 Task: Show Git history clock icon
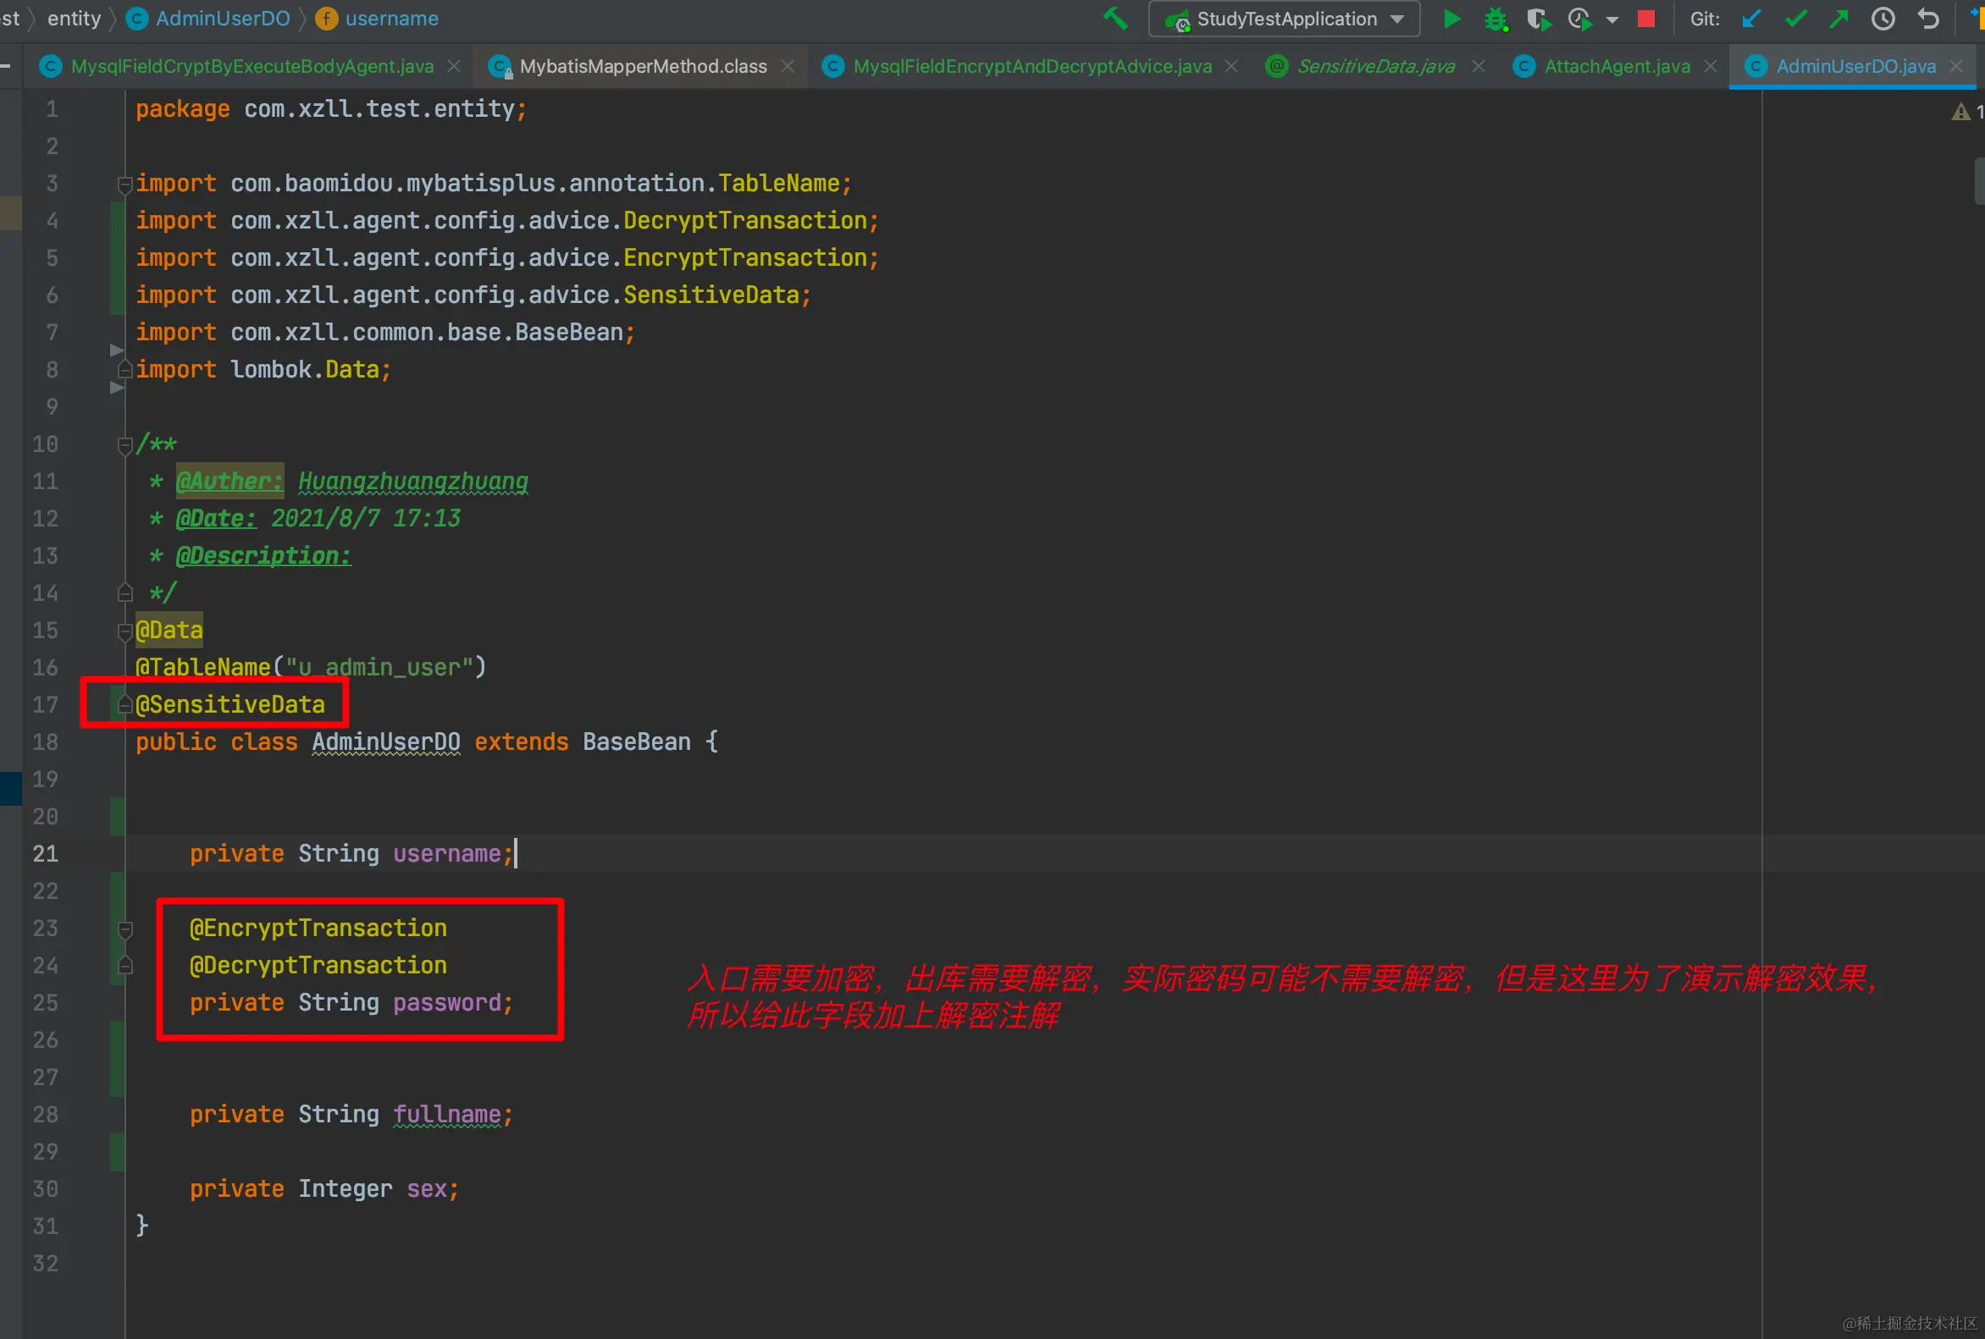pyautogui.click(x=1883, y=19)
